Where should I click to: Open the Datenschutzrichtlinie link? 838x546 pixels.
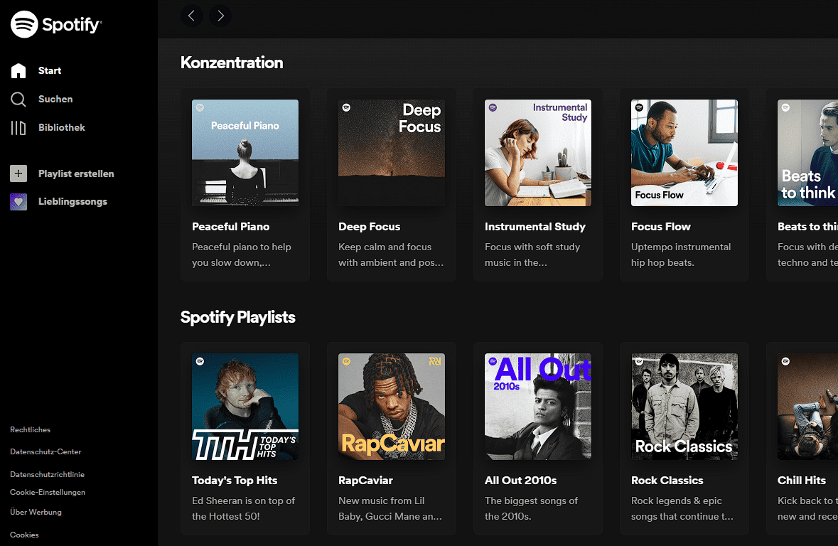[x=48, y=474]
